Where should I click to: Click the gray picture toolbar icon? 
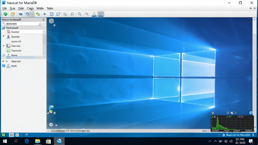tap(72, 14)
